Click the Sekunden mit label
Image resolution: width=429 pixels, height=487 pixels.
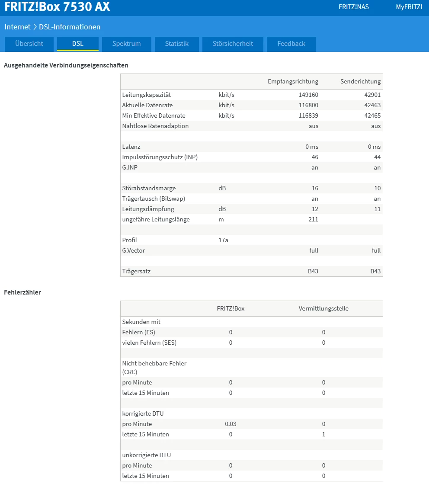(141, 322)
